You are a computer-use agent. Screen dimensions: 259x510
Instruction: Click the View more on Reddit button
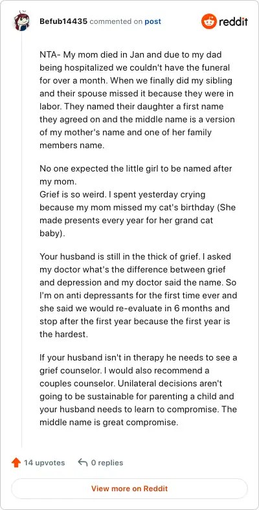[x=129, y=489]
